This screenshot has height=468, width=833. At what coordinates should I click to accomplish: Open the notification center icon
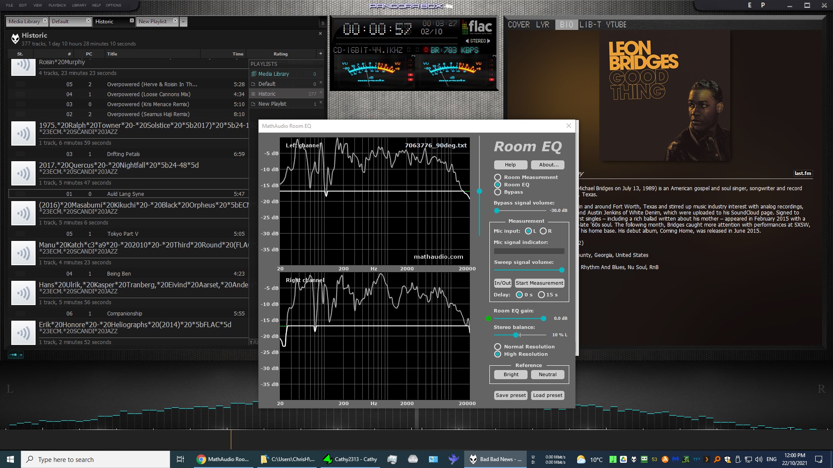click(x=819, y=459)
